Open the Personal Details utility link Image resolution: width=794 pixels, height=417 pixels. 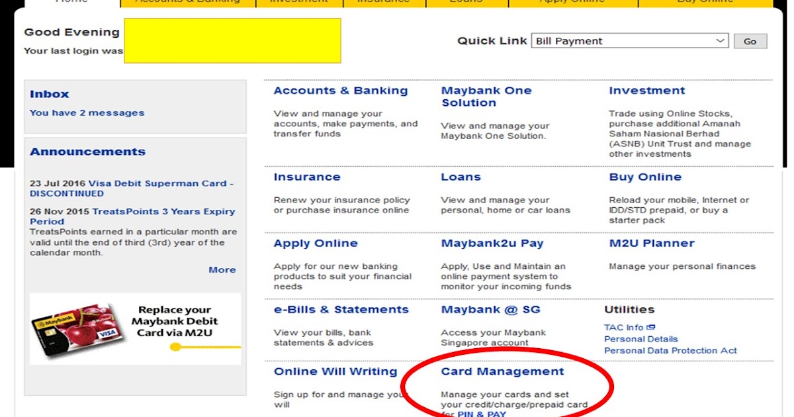(640, 338)
